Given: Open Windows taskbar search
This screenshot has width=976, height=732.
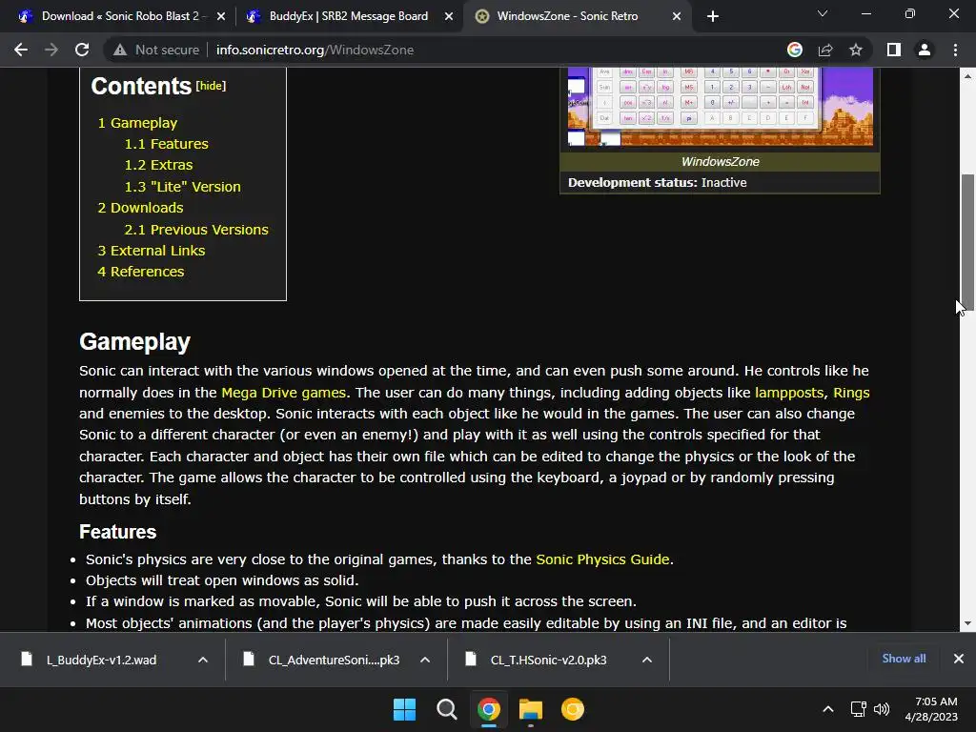Looking at the screenshot, I should point(446,709).
